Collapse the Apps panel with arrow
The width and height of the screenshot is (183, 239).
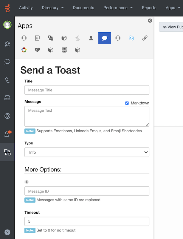click(150, 21)
